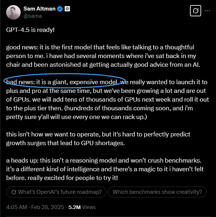The width and height of the screenshot is (216, 217).
Task: Click "really excited for people to try it!"
Action: (73, 178)
